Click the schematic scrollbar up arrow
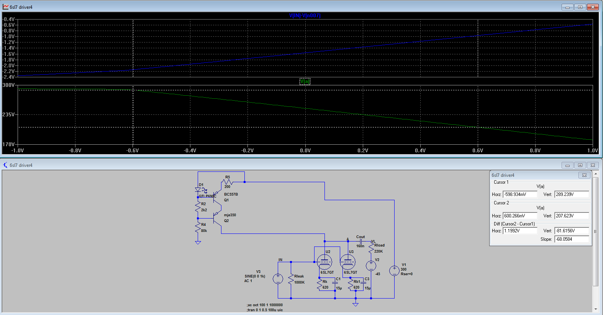Viewport: 603px width, 315px height. 595,174
